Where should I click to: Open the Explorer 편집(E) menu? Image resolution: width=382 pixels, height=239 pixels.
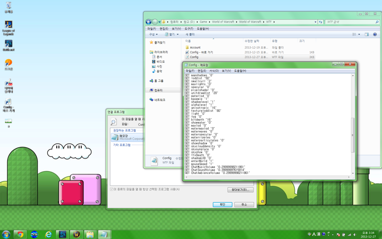pos(164,29)
